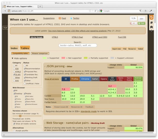158x139 pixels.
Task: Open the FAQ button
Action: click(125, 49)
